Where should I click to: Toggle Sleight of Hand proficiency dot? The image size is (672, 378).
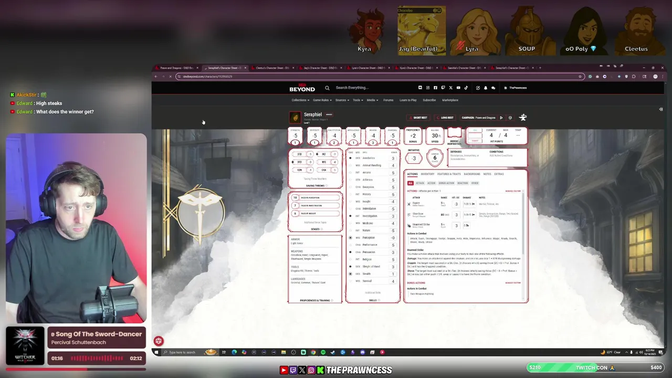[351, 267]
